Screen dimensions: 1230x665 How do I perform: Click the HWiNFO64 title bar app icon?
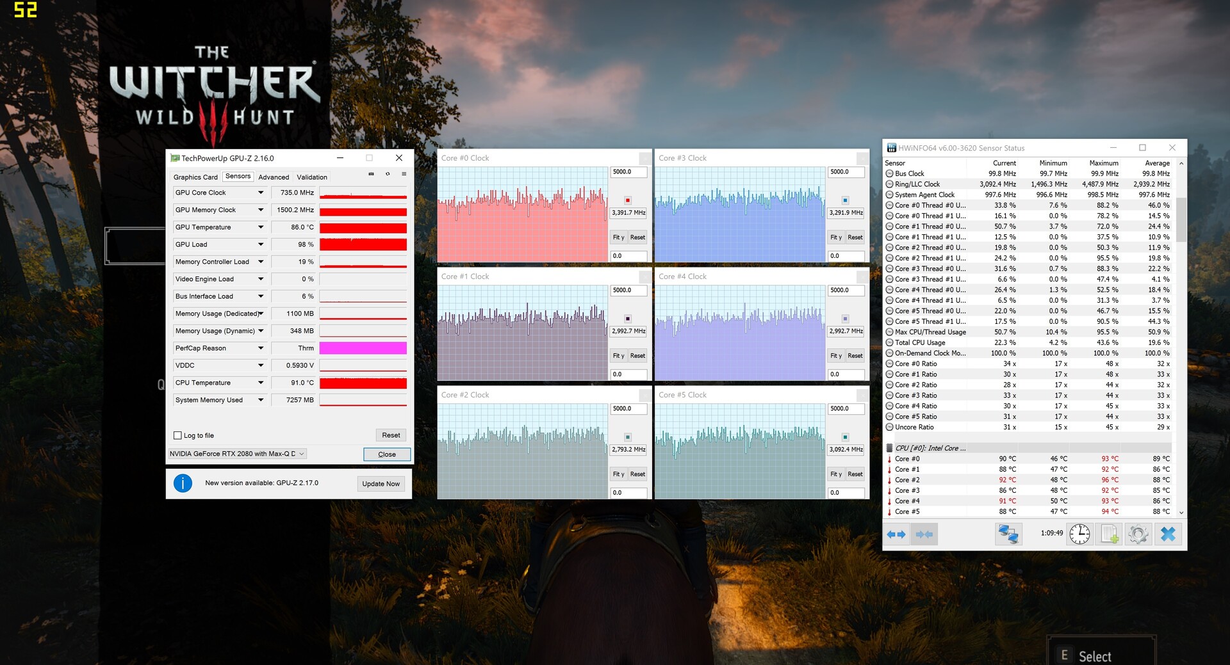coord(891,148)
